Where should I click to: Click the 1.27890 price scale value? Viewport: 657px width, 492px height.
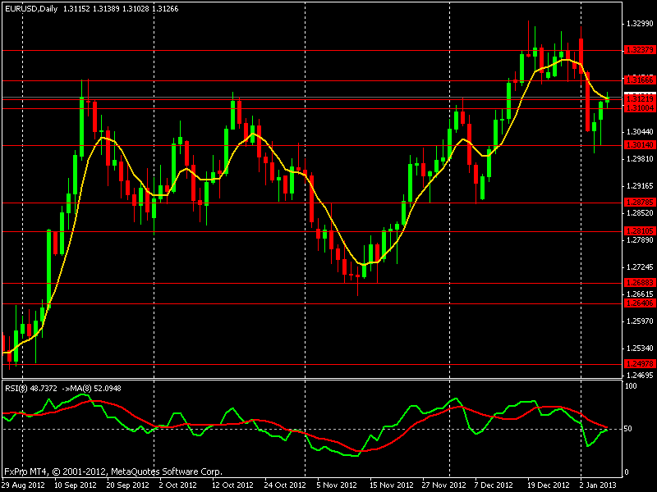click(640, 240)
